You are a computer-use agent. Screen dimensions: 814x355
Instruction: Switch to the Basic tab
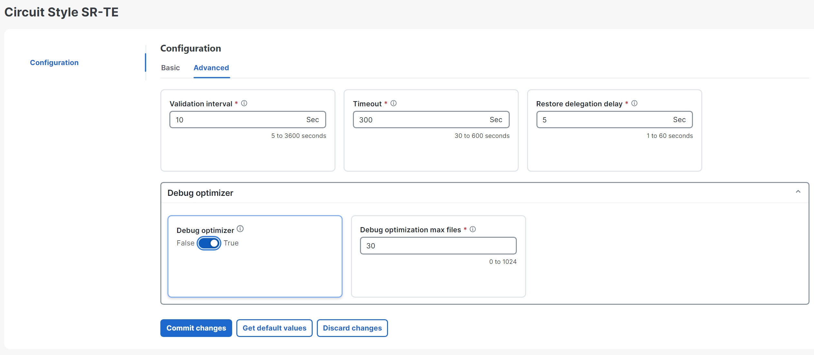tap(170, 68)
